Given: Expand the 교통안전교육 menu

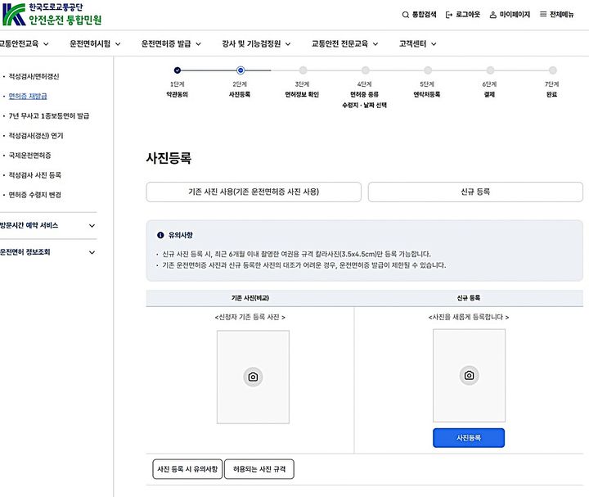Looking at the screenshot, I should 24,44.
